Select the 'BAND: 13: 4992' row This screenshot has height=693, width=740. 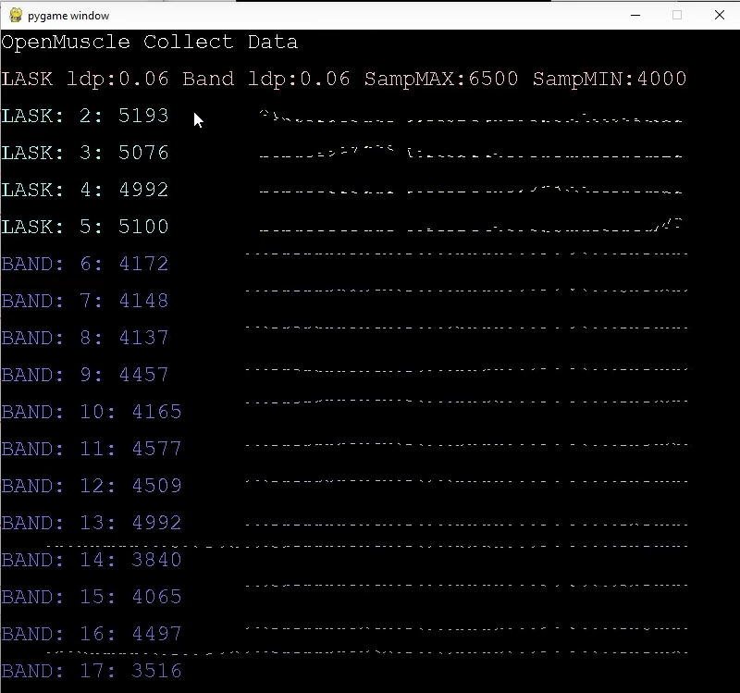click(92, 523)
